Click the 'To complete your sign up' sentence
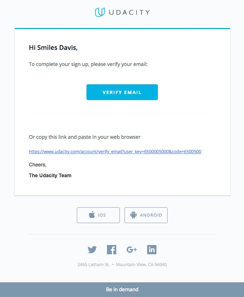The height and width of the screenshot is (297, 244). coord(88,65)
